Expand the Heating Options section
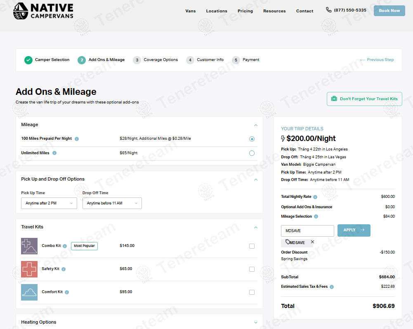This screenshot has width=413, height=329. [256, 322]
